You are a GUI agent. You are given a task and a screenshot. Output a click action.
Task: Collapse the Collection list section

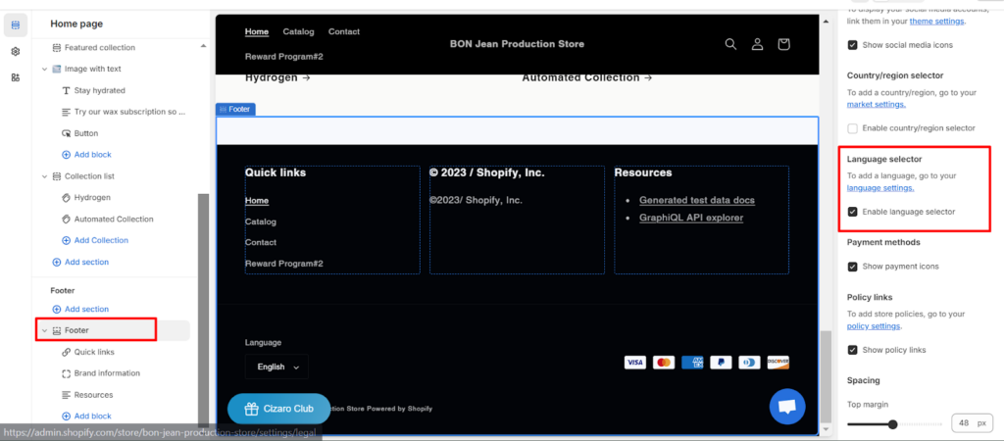click(x=44, y=176)
